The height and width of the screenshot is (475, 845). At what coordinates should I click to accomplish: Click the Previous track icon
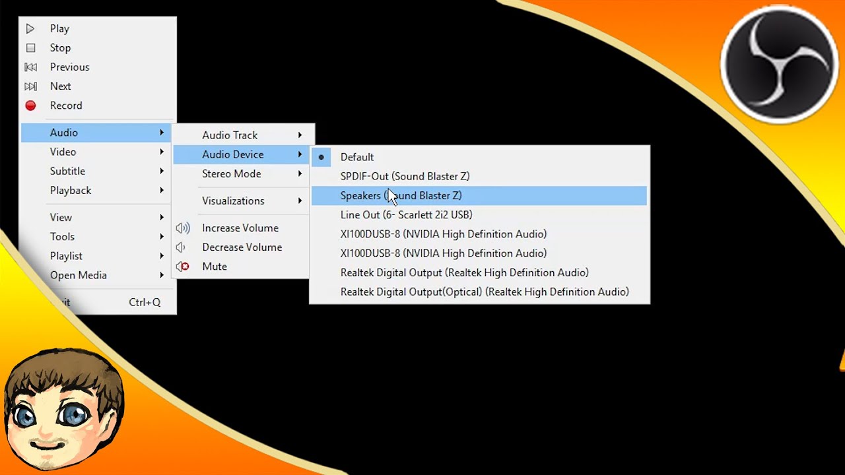(30, 67)
